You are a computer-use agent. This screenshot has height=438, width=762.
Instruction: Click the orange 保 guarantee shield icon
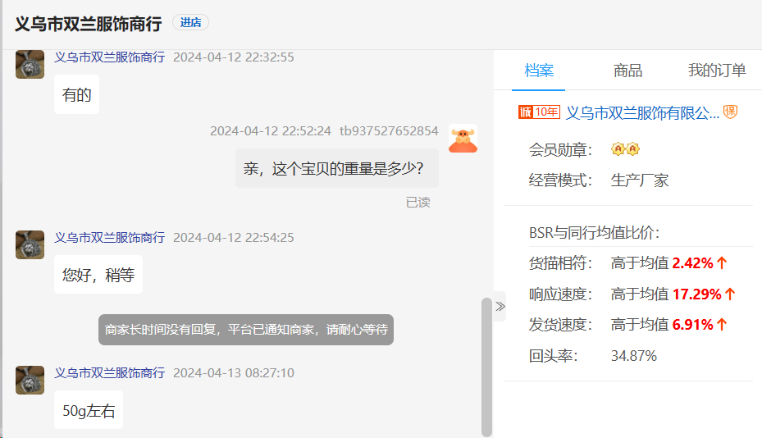coord(730,112)
